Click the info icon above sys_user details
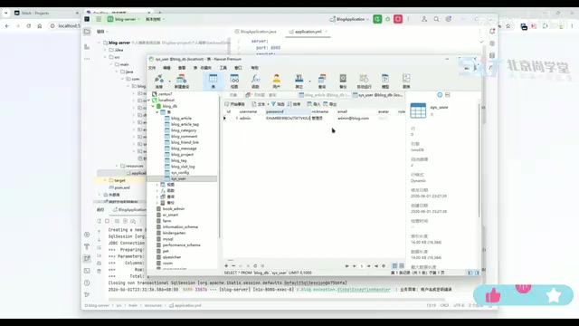The height and width of the screenshot is (326, 579). tap(440, 95)
